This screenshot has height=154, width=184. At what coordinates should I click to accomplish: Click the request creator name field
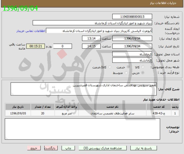point(99,31)
